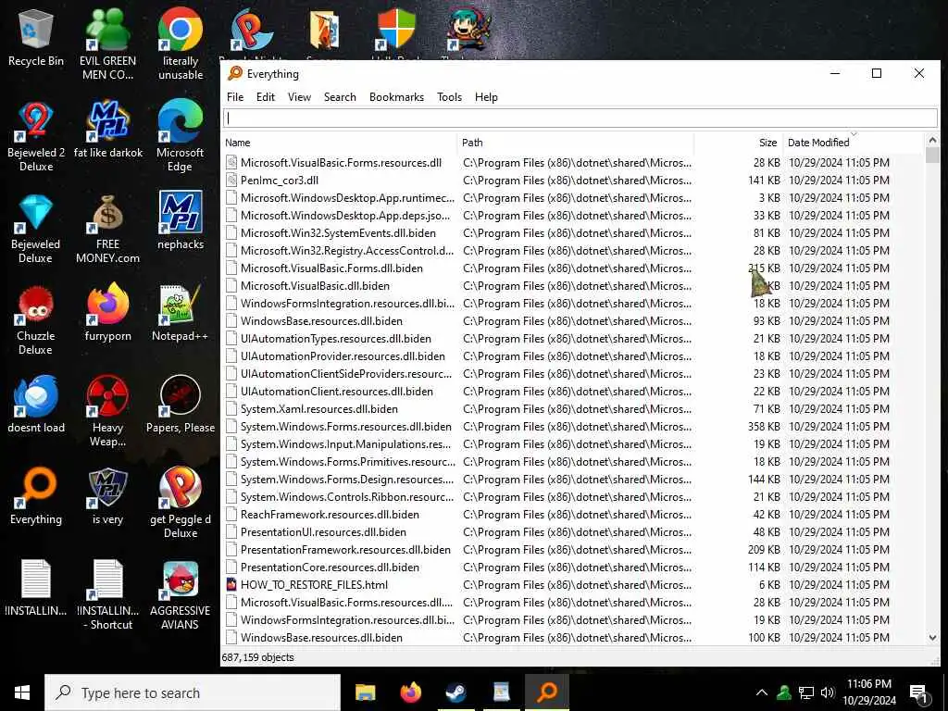Open the Help menu
The height and width of the screenshot is (711, 948).
[486, 96]
